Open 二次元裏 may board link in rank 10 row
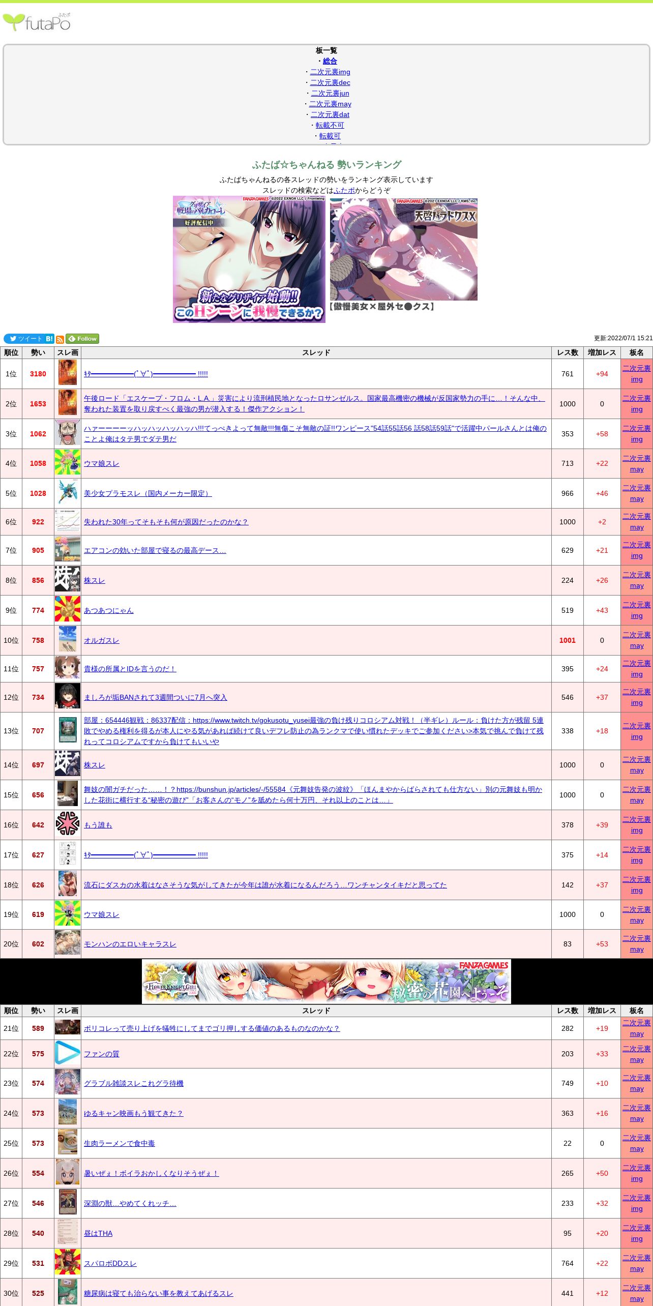653x1306 pixels. [x=637, y=640]
